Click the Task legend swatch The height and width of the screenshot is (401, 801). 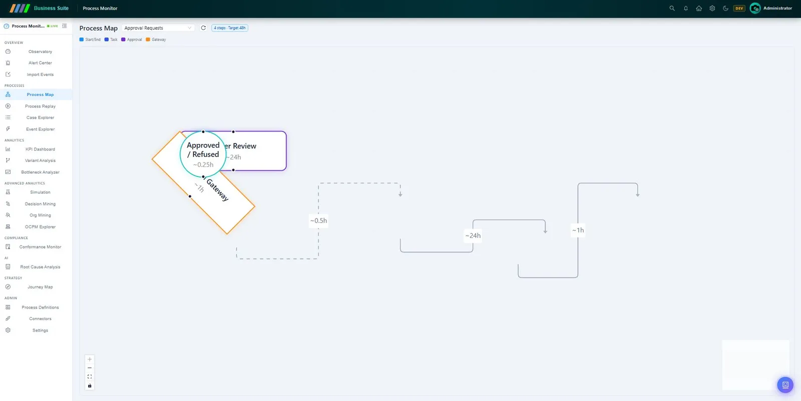(x=106, y=39)
